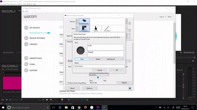This screenshot has width=197, height=110.
Task: Adjust the Brush Size speed slider
Action: [x=98, y=77]
